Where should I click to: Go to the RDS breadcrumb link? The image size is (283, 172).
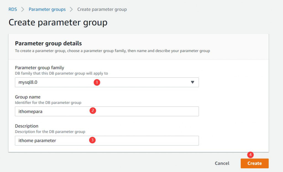click(x=13, y=9)
